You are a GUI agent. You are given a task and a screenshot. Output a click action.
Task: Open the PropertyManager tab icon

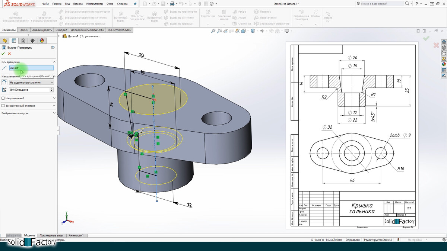14,41
